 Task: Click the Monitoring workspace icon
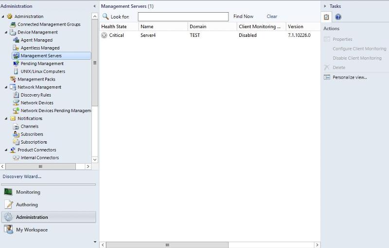click(8, 192)
